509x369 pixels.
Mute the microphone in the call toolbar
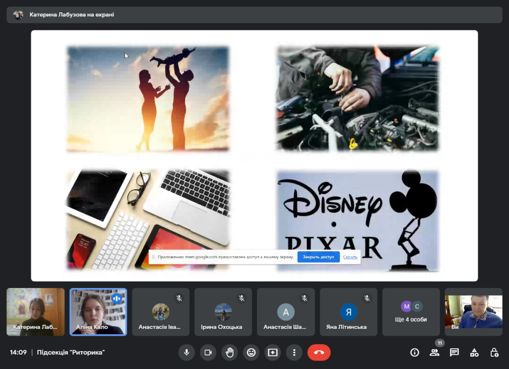(187, 353)
